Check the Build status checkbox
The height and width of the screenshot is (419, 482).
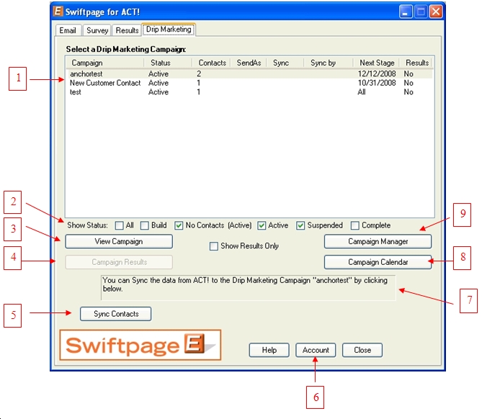pos(144,225)
